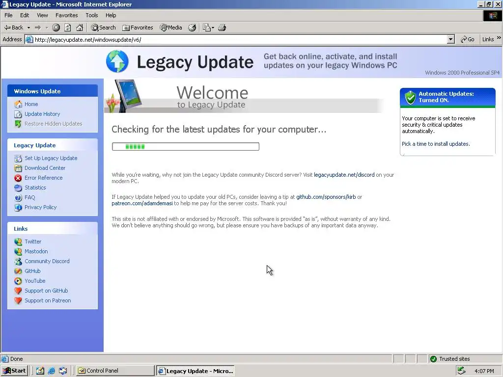Switch to Control Panel taskbar button
The height and width of the screenshot is (377, 503).
pos(115,371)
